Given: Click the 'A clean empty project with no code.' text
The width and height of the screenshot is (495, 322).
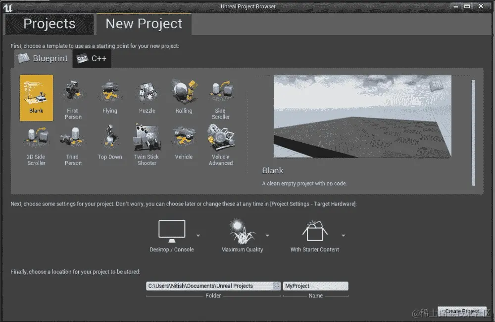Looking at the screenshot, I should (x=304, y=183).
